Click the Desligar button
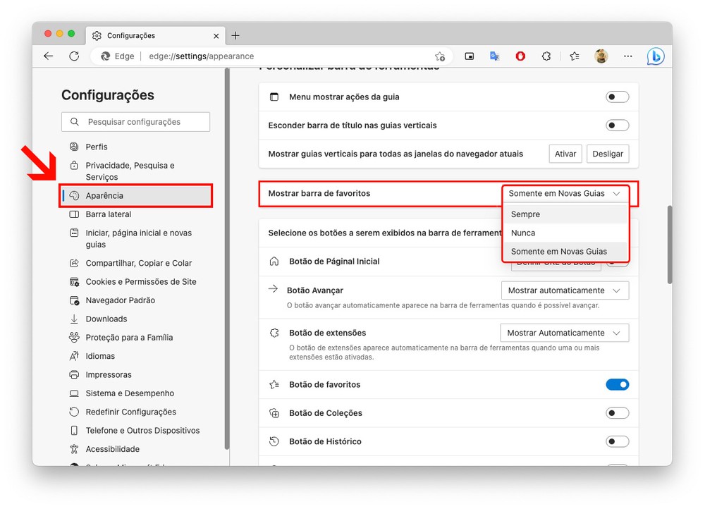Screen dimensions: 705x509 click(607, 154)
